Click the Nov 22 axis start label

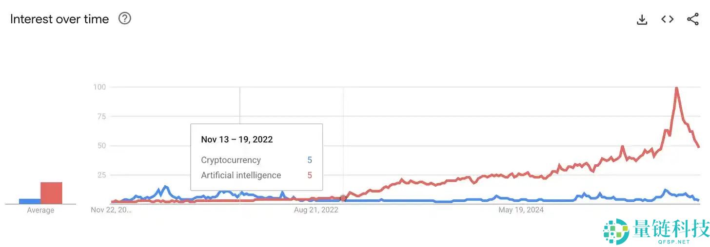(111, 210)
